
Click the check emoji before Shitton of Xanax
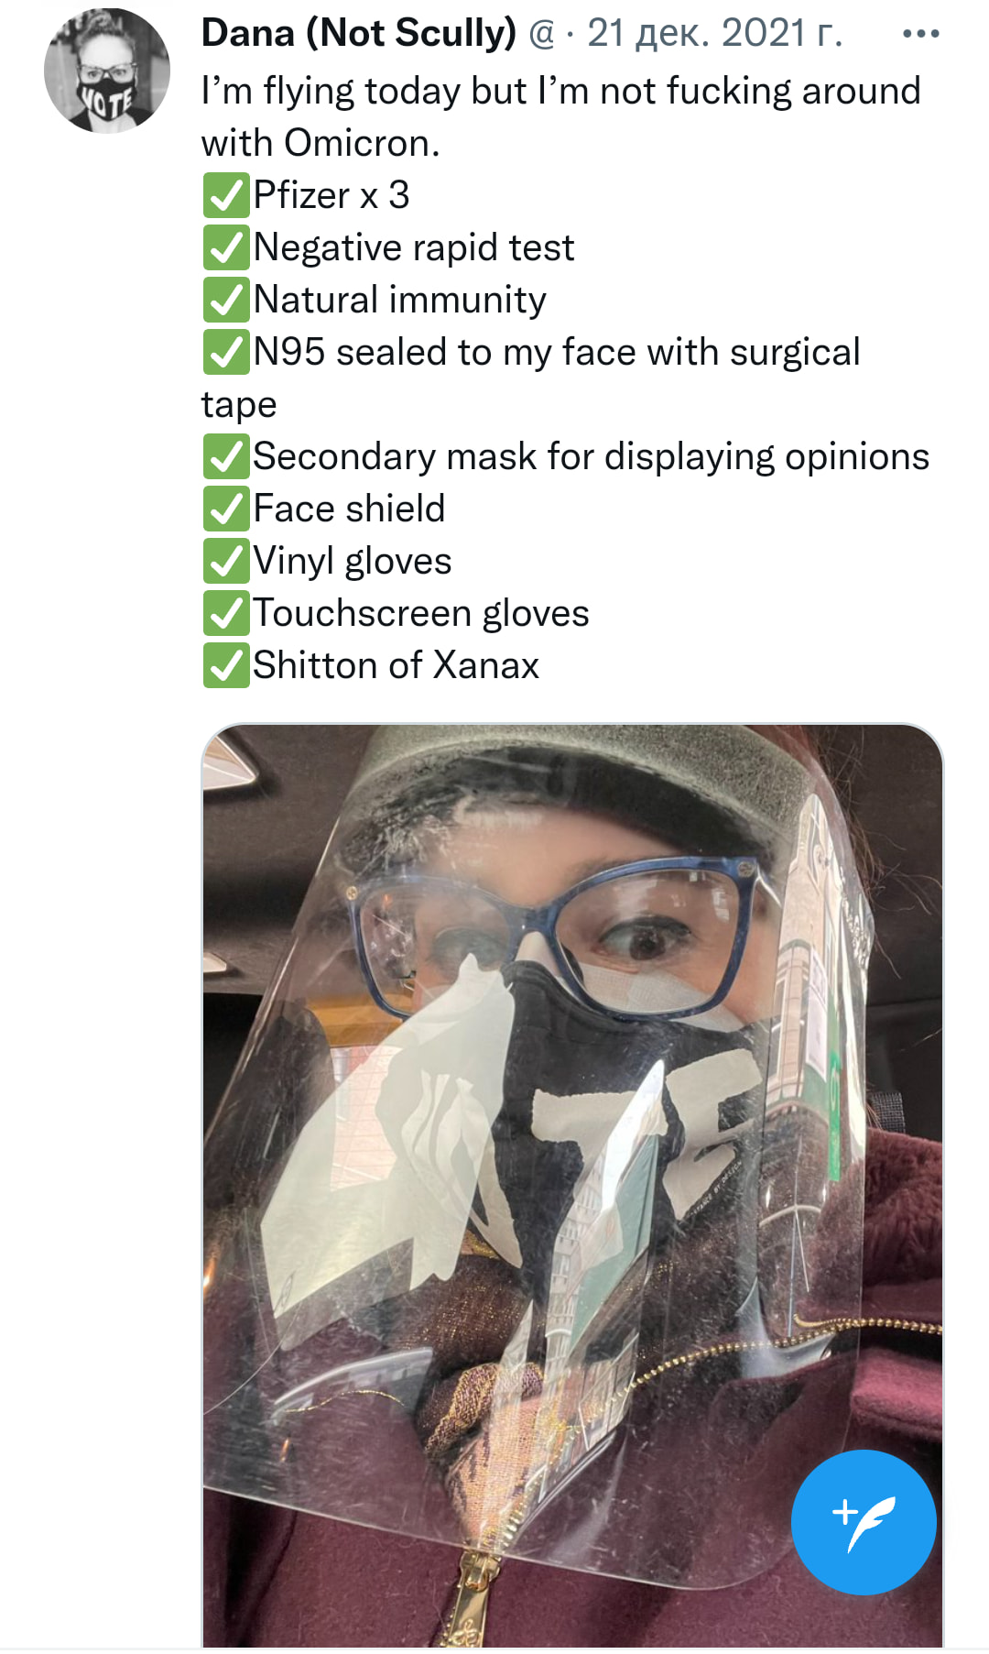pos(225,665)
